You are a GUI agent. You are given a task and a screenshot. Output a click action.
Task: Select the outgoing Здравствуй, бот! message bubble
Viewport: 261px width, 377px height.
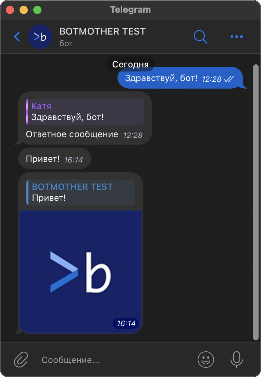[x=182, y=78]
